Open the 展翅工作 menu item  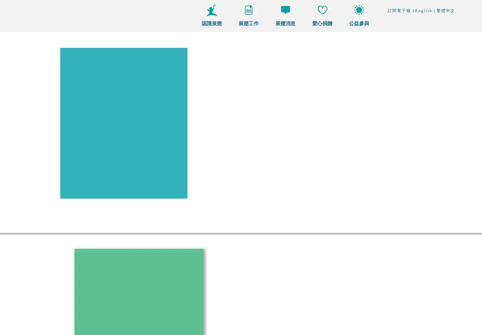249,23
